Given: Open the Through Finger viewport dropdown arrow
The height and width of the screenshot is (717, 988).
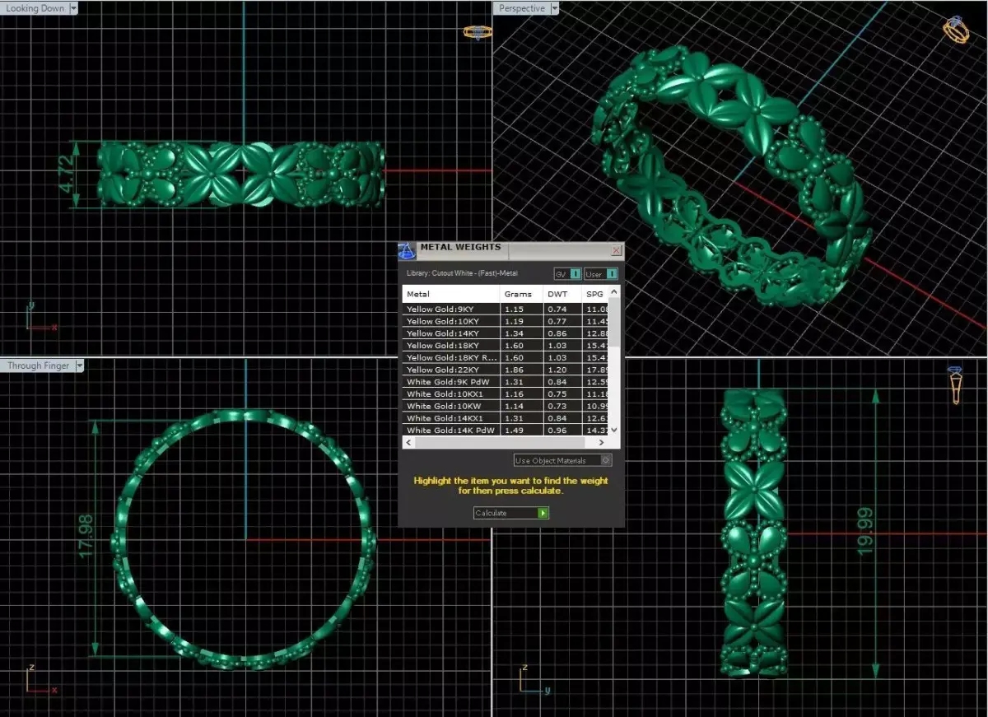Looking at the screenshot, I should pos(79,365).
